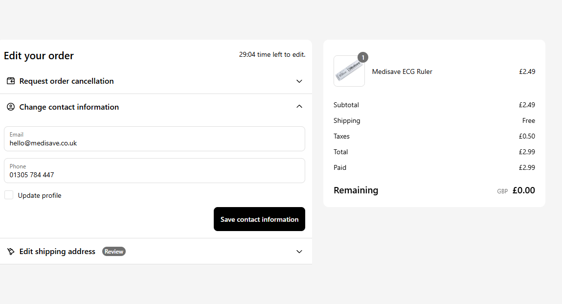
Task: Click the Edit your order title
Action: point(39,56)
